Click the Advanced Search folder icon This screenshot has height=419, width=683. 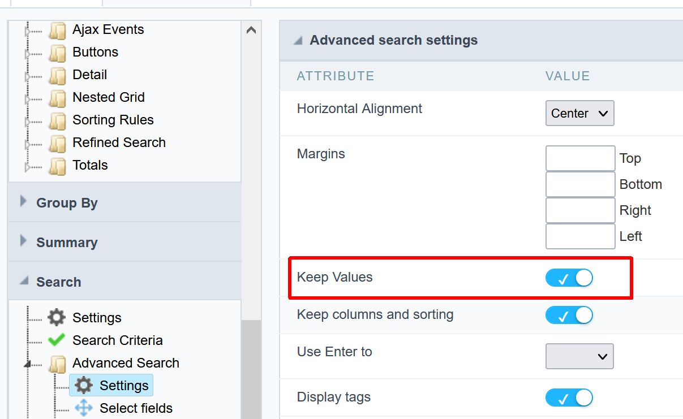pyautogui.click(x=57, y=364)
